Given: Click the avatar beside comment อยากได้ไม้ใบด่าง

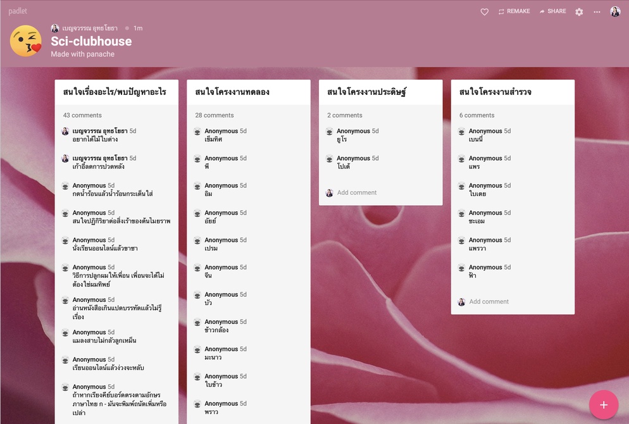Looking at the screenshot, I should click(65, 131).
